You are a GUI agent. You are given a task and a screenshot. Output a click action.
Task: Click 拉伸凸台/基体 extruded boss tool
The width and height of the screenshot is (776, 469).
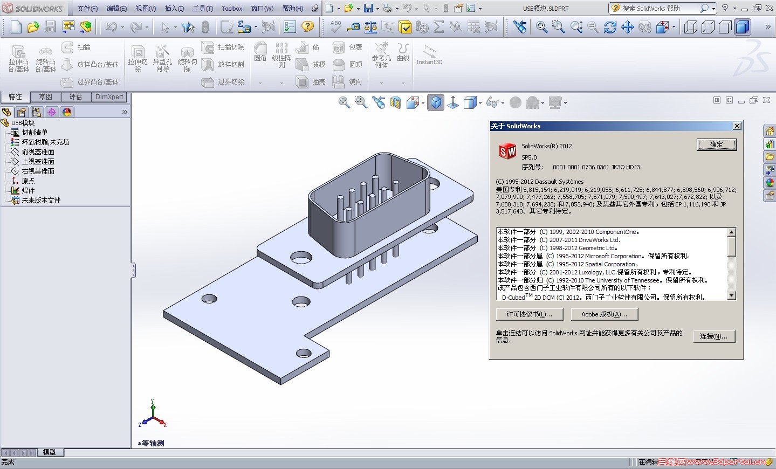pyautogui.click(x=19, y=58)
